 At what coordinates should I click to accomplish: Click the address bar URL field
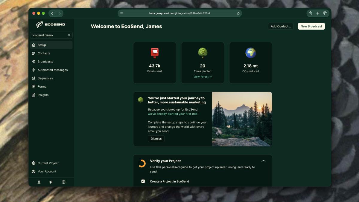click(180, 13)
